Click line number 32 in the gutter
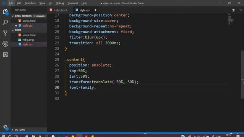 (57, 99)
